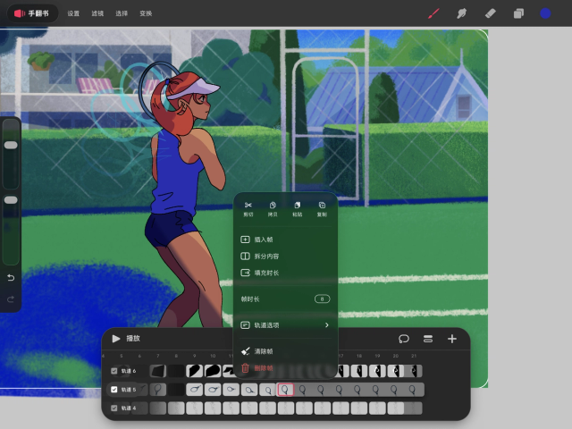Select the 轨道 4 track label

(129, 408)
